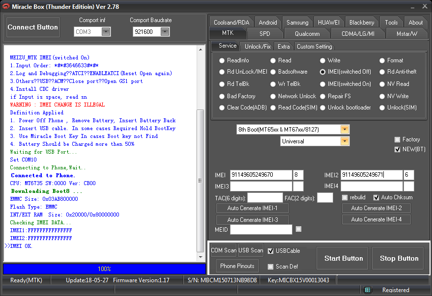This screenshot has width=432, height=296.
Task: Open the CDMA/LG/MI tab
Action: point(358,33)
